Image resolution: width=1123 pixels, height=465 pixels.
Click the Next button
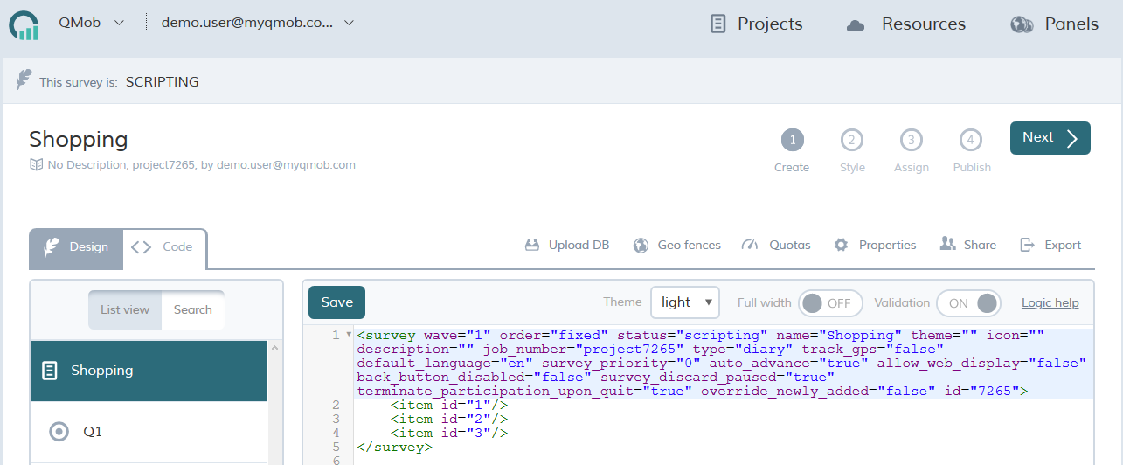1050,138
